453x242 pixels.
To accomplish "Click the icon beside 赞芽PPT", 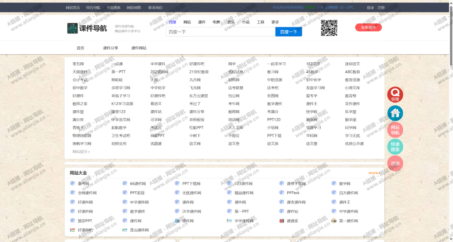I will (x=72, y=221).
